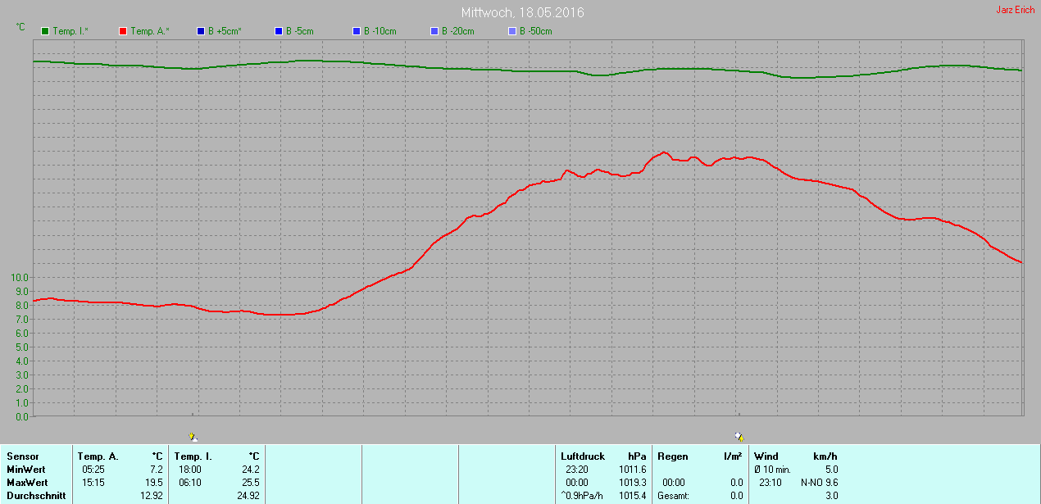
Task: Click the Temp. I. minimum time '18:00'
Action: (190, 470)
